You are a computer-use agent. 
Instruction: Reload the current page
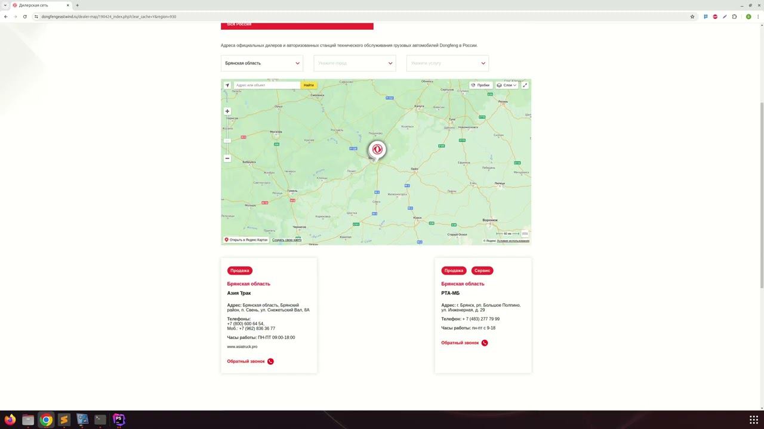[x=24, y=17]
